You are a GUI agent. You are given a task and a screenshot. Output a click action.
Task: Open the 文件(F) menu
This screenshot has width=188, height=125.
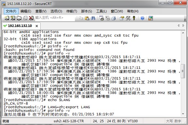11,11
